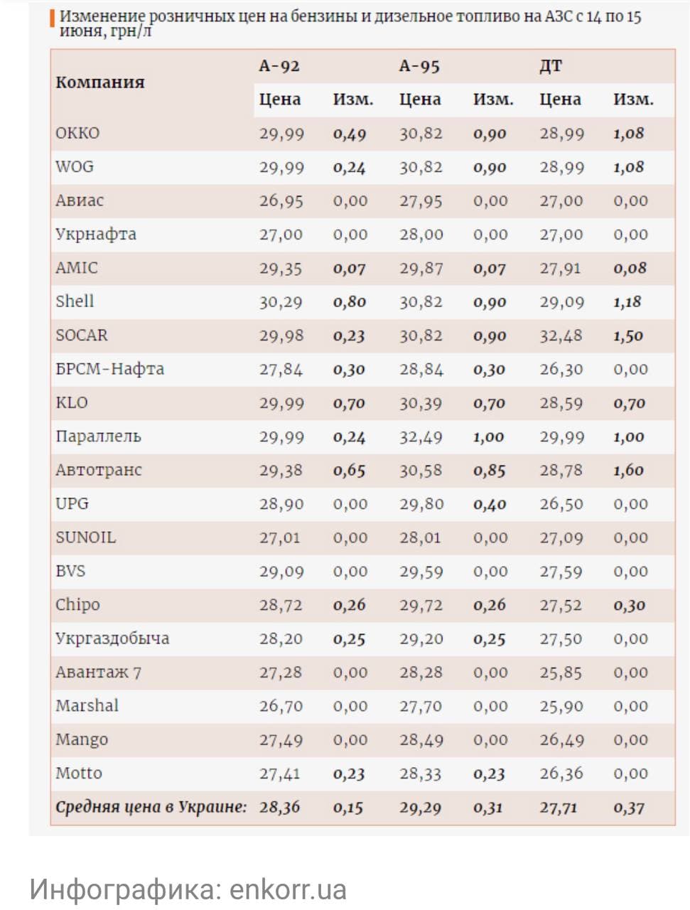Select the OKKO company name
The height and width of the screenshot is (910, 690).
pyautogui.click(x=77, y=133)
